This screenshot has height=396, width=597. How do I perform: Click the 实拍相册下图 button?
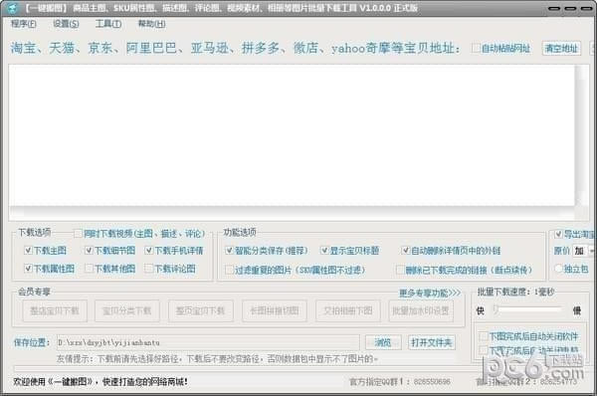pos(348,310)
